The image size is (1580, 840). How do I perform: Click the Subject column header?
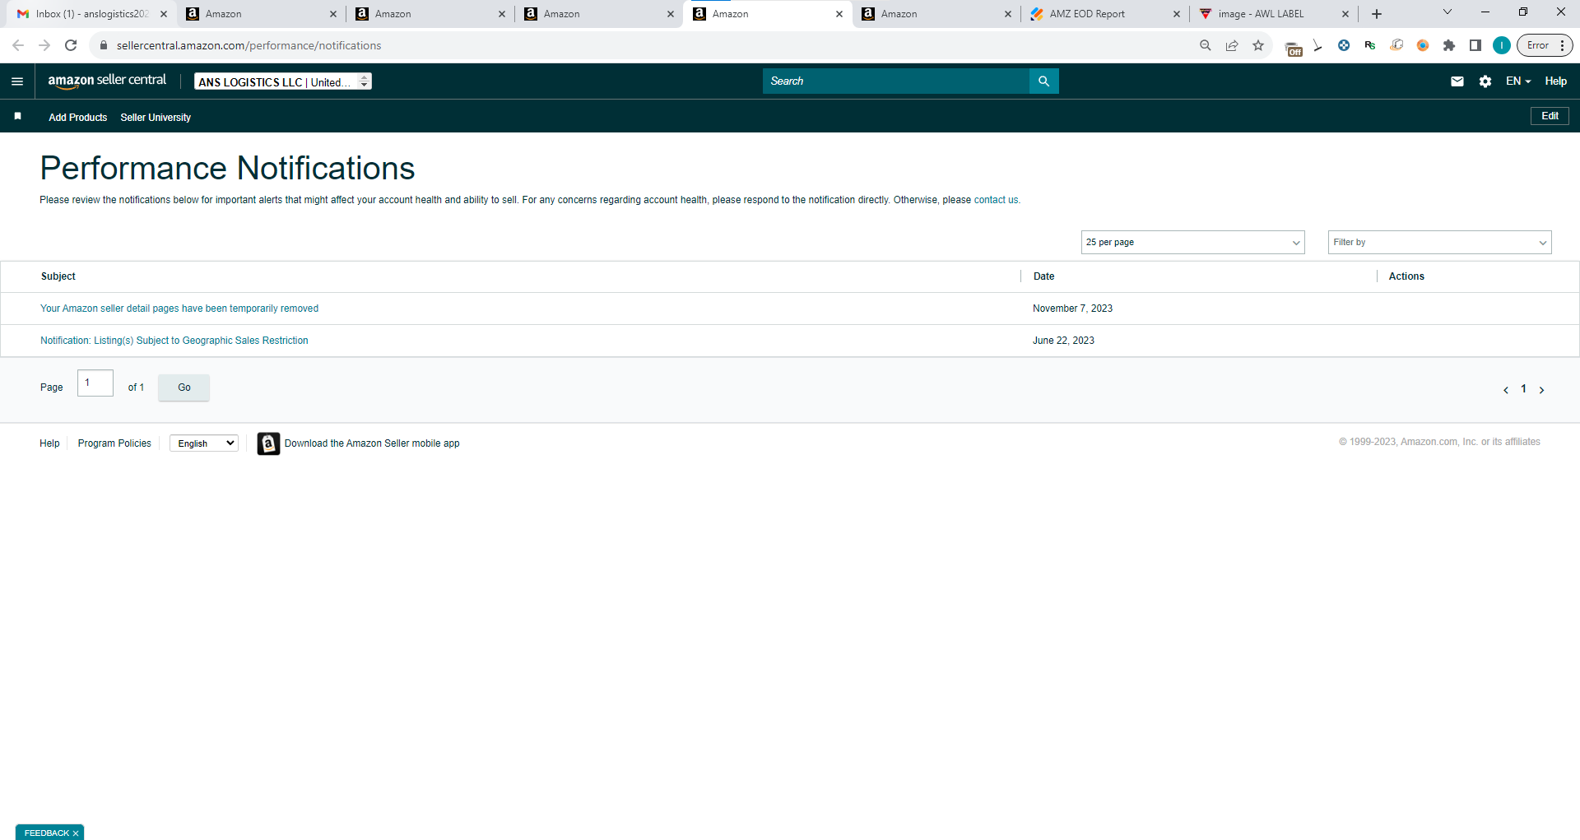point(58,276)
